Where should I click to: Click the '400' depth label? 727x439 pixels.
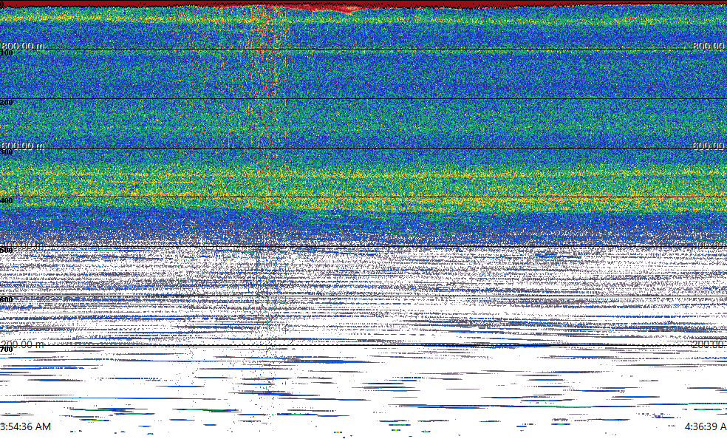tap(7, 201)
